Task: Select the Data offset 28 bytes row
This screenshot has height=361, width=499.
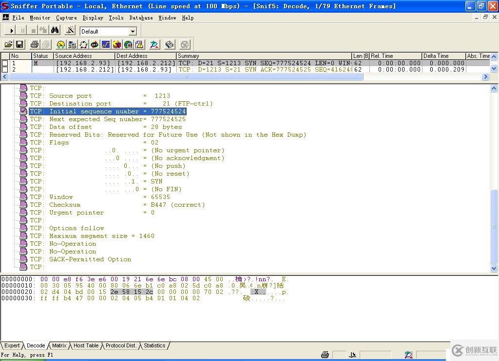Action: (106, 127)
